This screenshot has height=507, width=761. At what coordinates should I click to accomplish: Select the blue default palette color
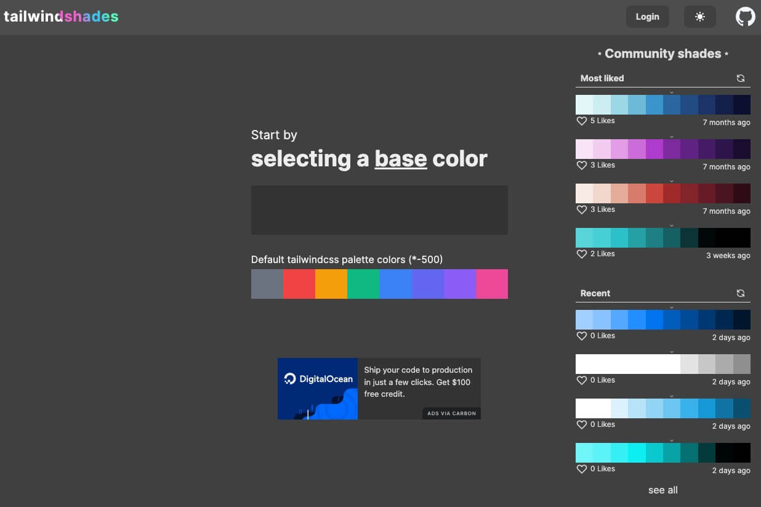[x=395, y=284]
